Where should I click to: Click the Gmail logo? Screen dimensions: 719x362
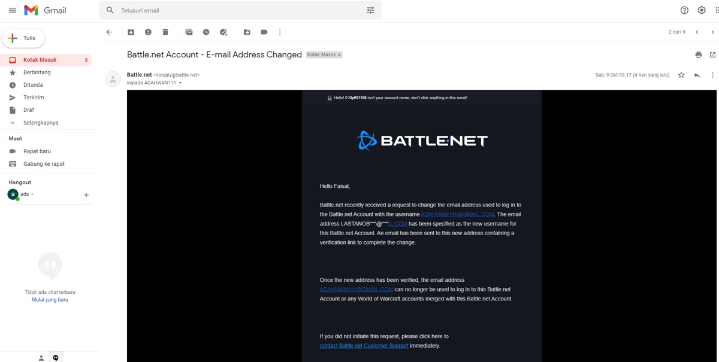click(x=45, y=10)
